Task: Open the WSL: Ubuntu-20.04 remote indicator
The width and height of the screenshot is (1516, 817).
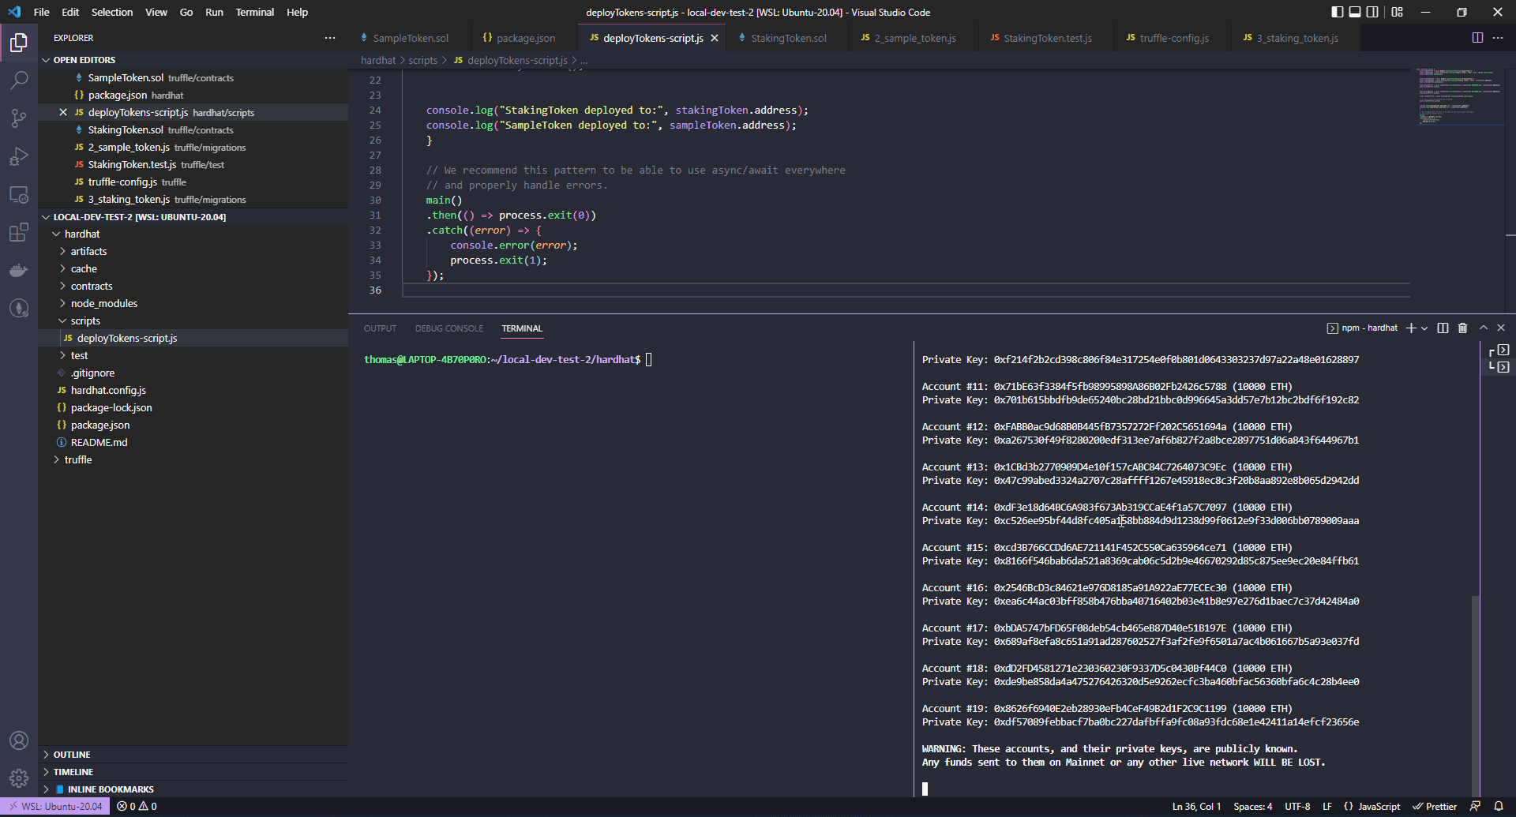Action: [x=55, y=806]
